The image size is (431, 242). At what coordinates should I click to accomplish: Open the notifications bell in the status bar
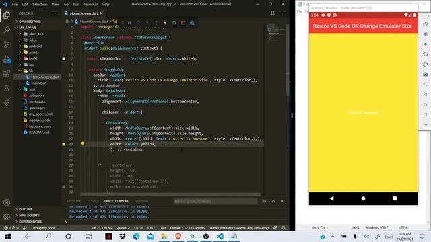pyautogui.click(x=284, y=228)
